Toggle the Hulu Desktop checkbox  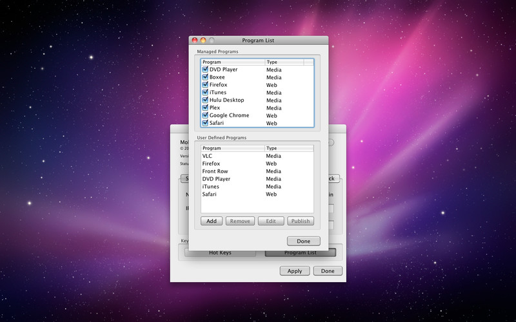(x=205, y=100)
